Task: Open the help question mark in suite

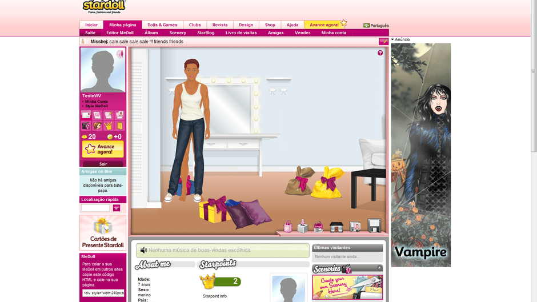Action: click(x=380, y=53)
